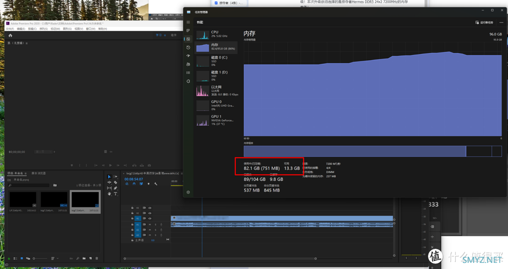This screenshot has height=269, width=508.
Task: Open Task Manager settings gear
Action: pos(188,192)
